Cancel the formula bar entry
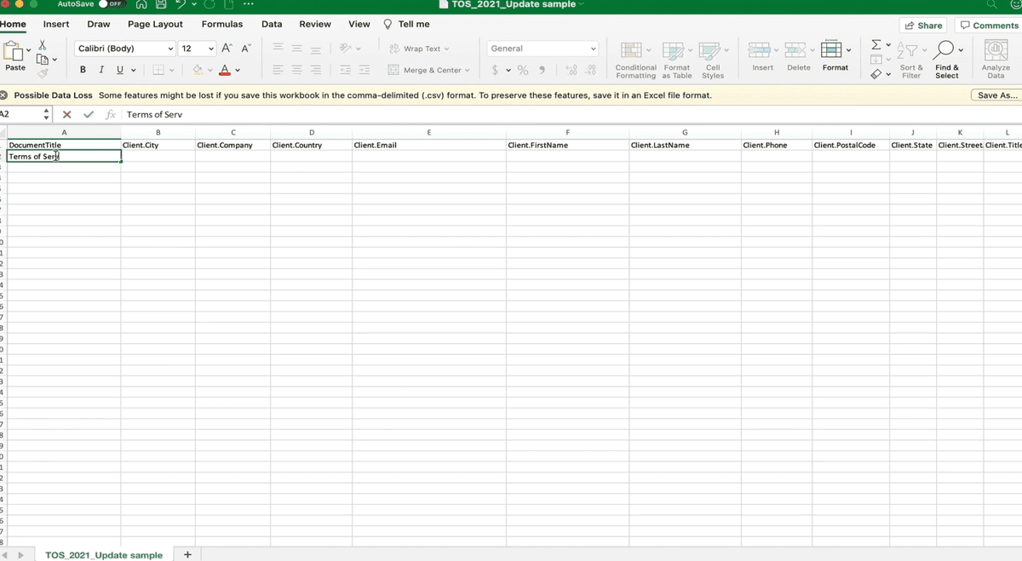1022x561 pixels. click(67, 114)
